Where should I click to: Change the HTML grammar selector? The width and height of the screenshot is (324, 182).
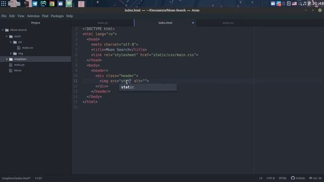point(282,178)
